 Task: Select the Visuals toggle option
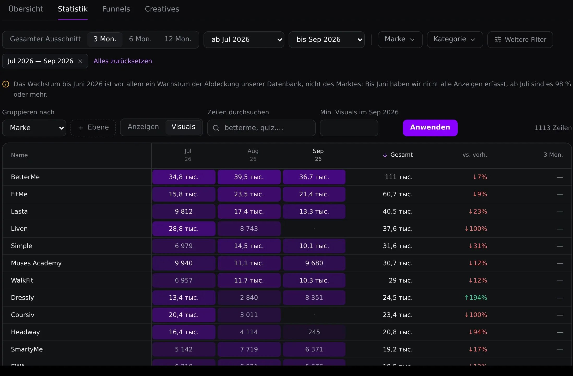183,127
